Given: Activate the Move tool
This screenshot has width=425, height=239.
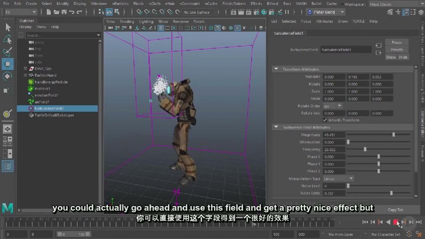Looking at the screenshot, I should pyautogui.click(x=7, y=64).
